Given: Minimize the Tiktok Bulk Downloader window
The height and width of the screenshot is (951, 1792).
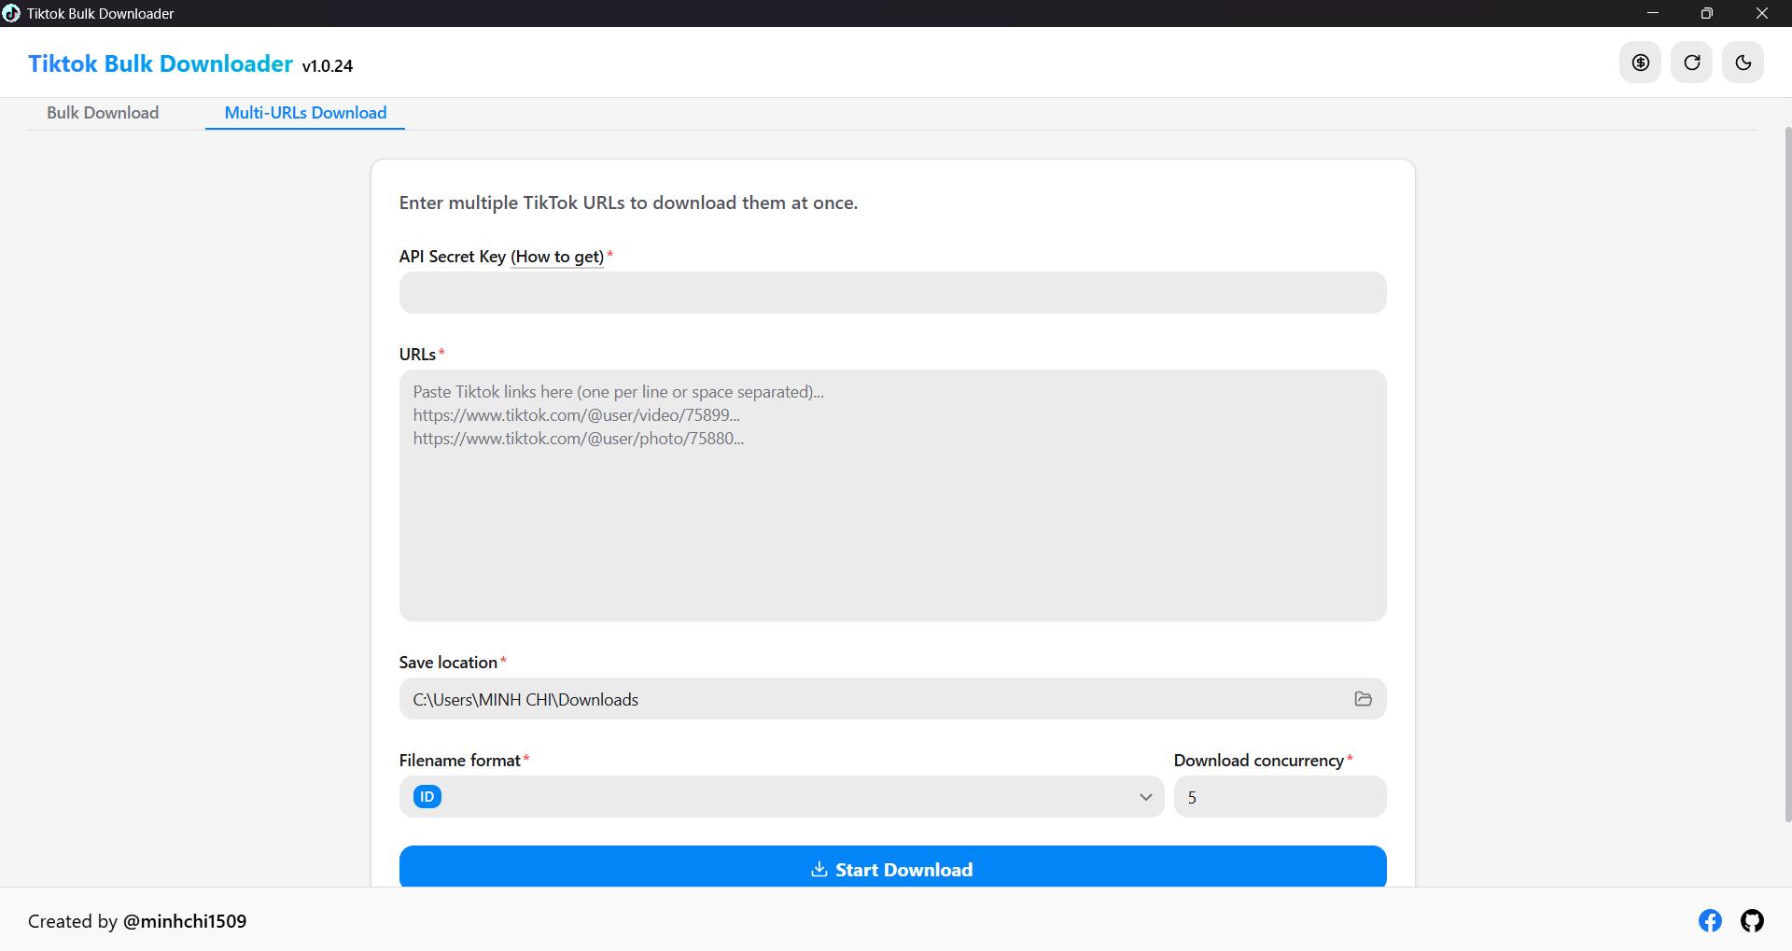Looking at the screenshot, I should pyautogui.click(x=1652, y=13).
